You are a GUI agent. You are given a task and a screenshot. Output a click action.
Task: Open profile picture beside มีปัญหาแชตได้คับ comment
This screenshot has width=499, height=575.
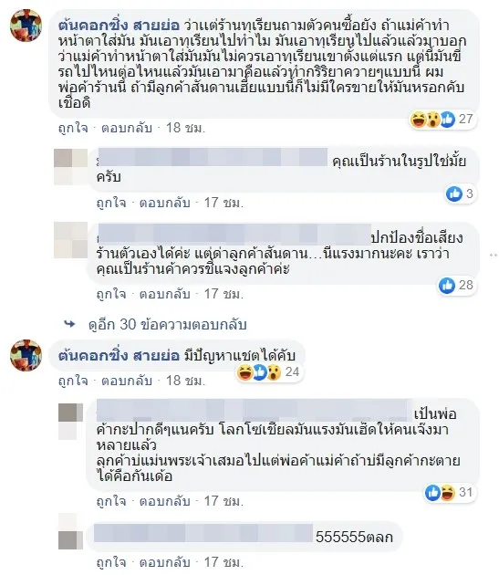pos(26,355)
